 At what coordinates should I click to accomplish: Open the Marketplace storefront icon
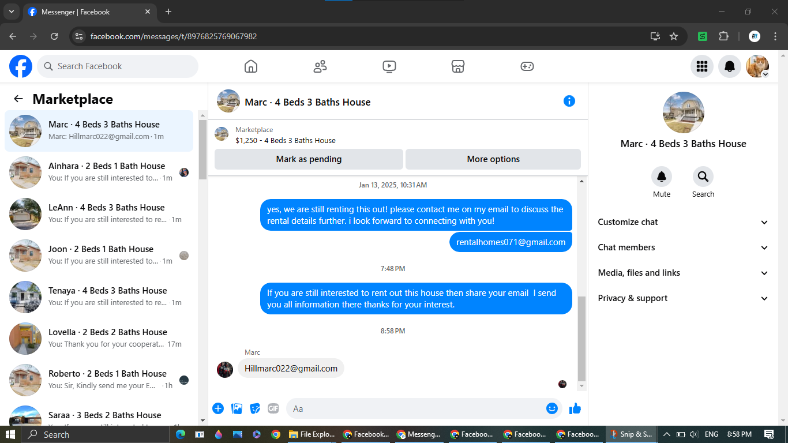[458, 66]
